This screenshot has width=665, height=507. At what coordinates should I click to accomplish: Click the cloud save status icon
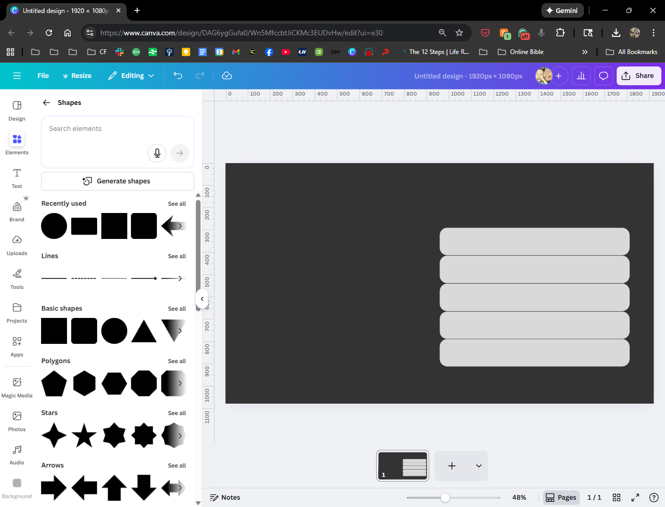(x=227, y=76)
